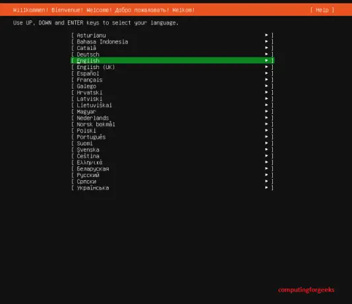Image resolution: width=352 pixels, height=304 pixels.
Task: Pick Беларуская language entry
Action: [173, 168]
